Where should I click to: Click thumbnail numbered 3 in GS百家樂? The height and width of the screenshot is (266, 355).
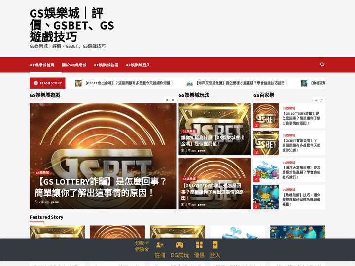[266, 143]
